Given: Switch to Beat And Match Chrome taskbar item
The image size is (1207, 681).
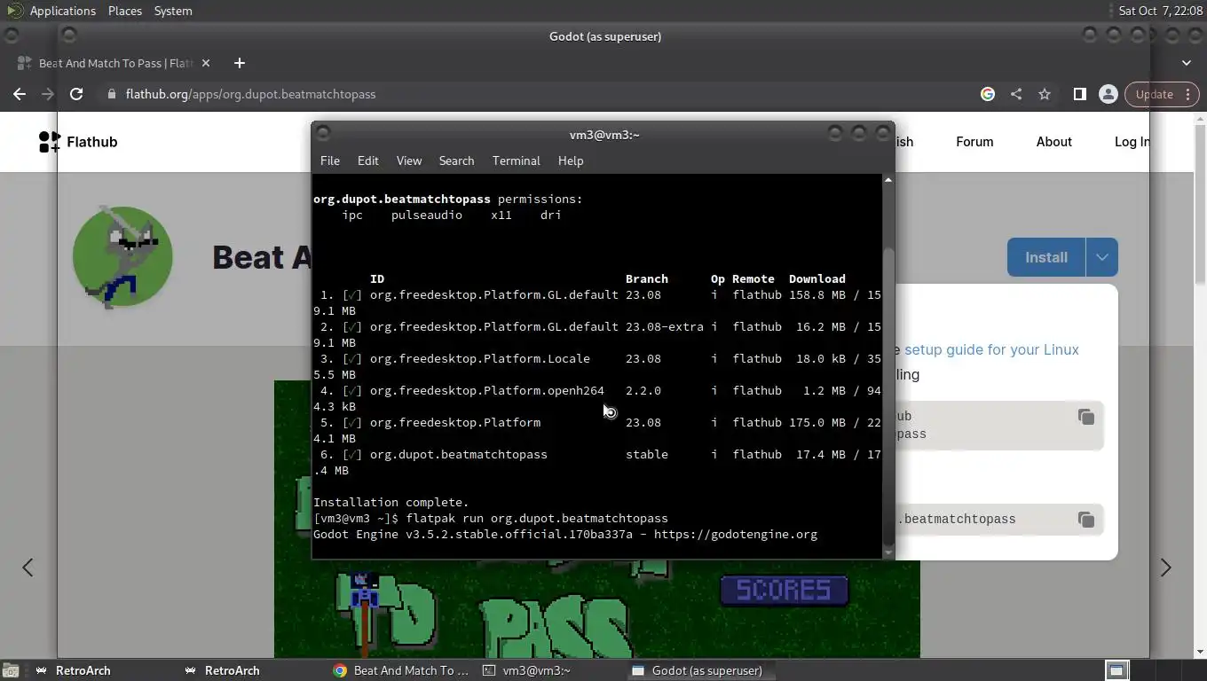Looking at the screenshot, I should [x=401, y=670].
